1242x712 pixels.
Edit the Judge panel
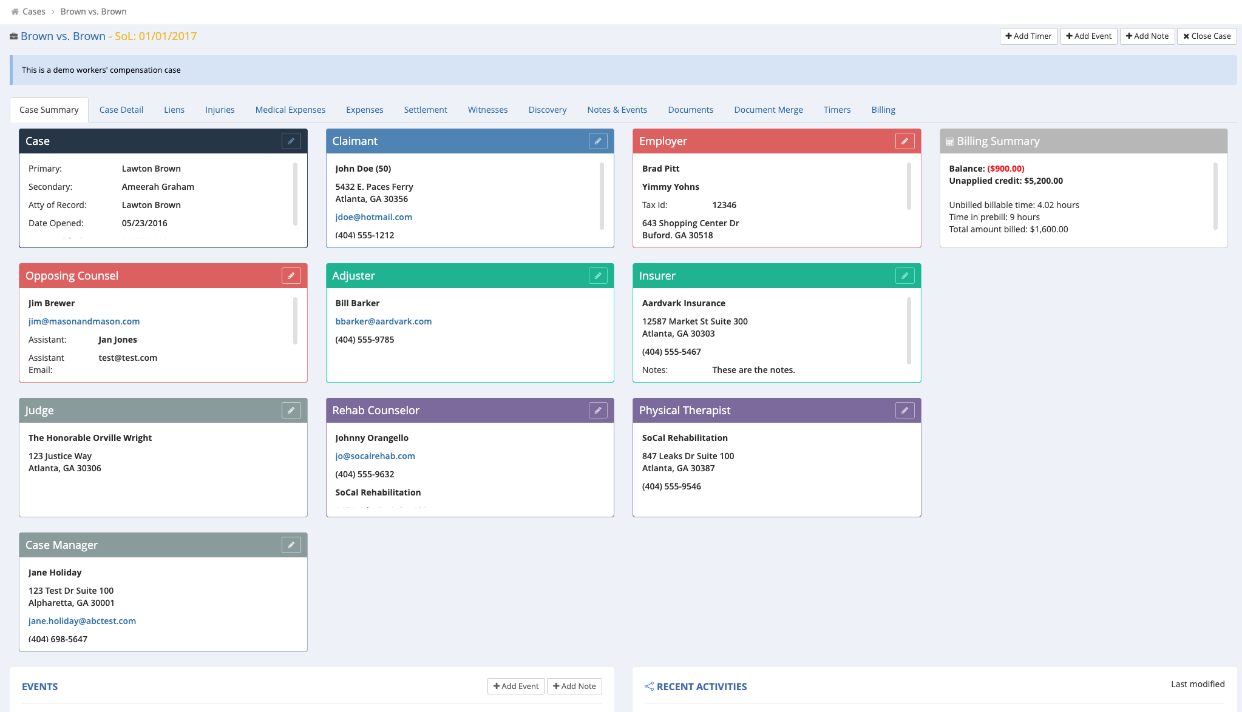click(291, 410)
